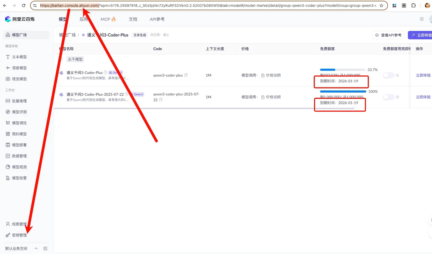
Task: Click the qwen3-coder-plus-2025-07-22 code text
Action: point(176,97)
